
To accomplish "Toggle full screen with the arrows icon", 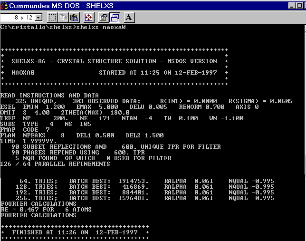I will [x=88, y=18].
